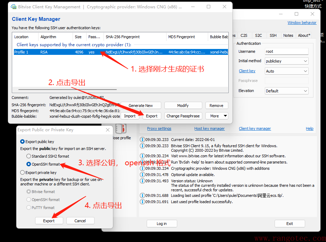Click Cancel in export dialog
The width and height of the screenshot is (326, 242).
80,221
